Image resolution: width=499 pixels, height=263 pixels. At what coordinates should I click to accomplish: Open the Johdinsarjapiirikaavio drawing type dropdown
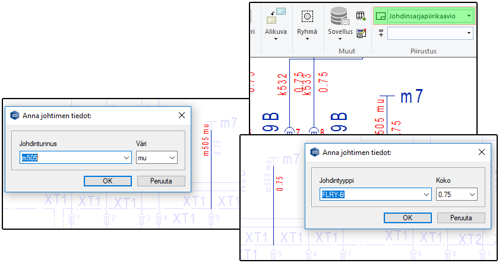click(x=469, y=16)
